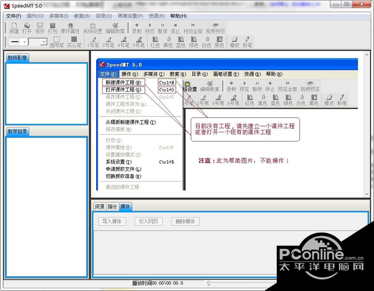Click the help image in the main view

[x=227, y=124]
